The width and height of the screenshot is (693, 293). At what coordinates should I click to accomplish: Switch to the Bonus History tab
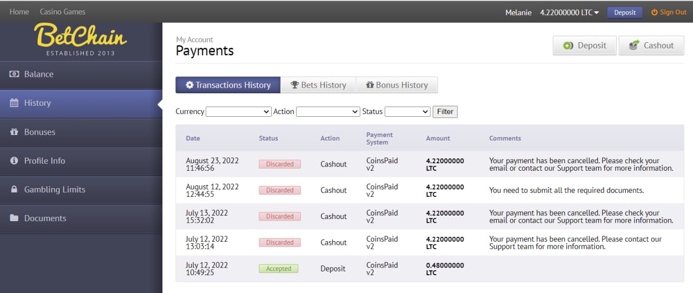(397, 85)
